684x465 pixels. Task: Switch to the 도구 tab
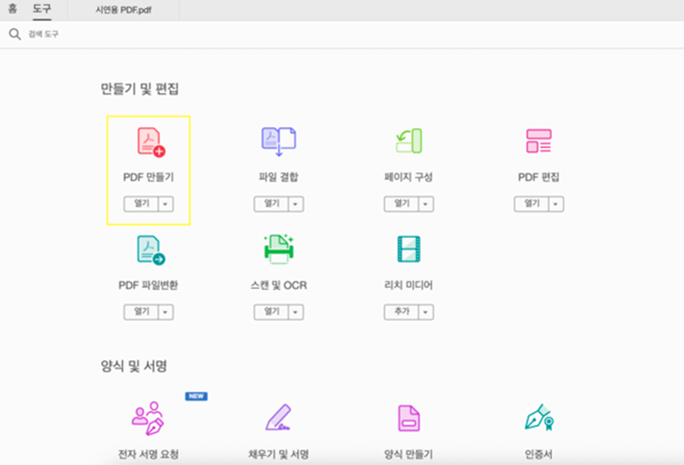coord(42,9)
